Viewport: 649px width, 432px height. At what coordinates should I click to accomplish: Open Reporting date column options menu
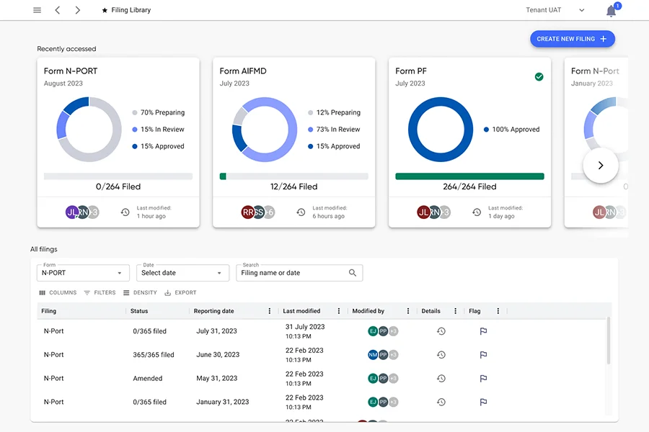coord(270,311)
